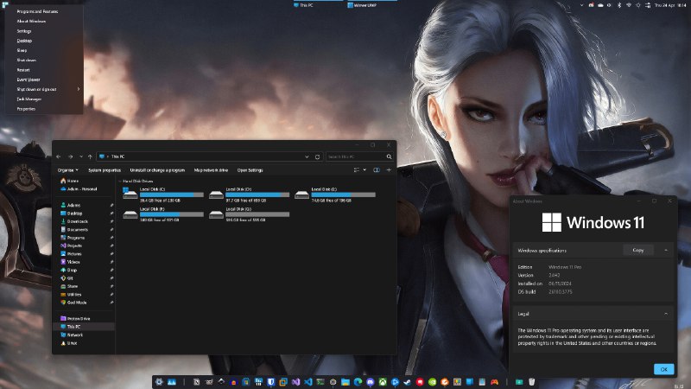
Task: Click the Bluetooth tray icon
Action: tap(618, 5)
